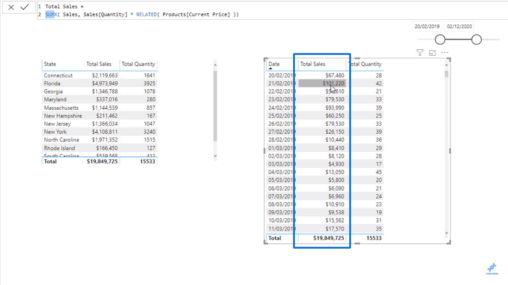Select the 11/03/2019 date row
Screen dimensions: 508x285
pyautogui.click(x=325, y=229)
